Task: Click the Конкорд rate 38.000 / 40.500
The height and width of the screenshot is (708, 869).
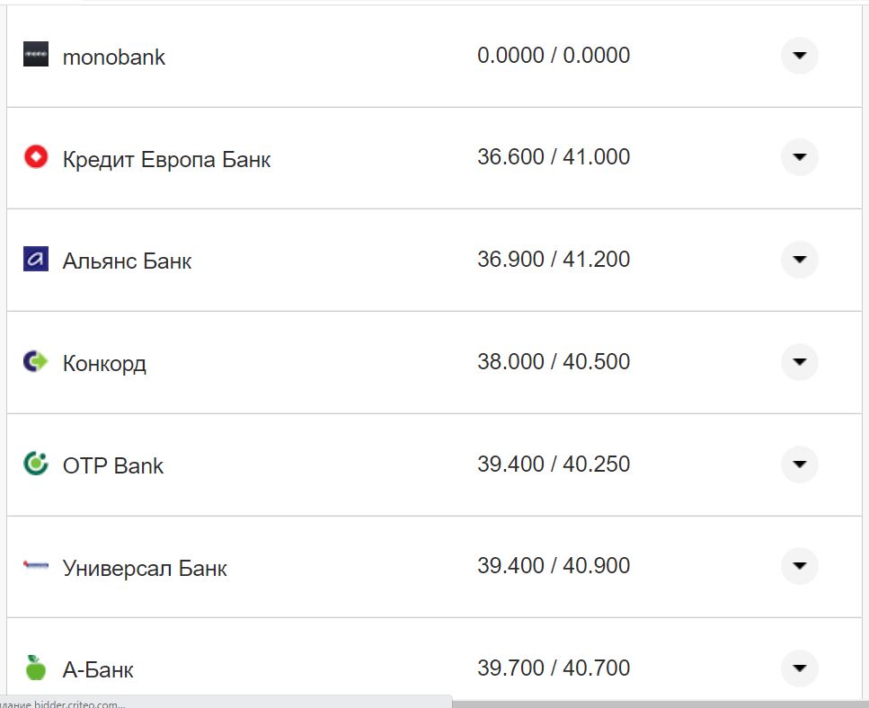Action: click(554, 361)
